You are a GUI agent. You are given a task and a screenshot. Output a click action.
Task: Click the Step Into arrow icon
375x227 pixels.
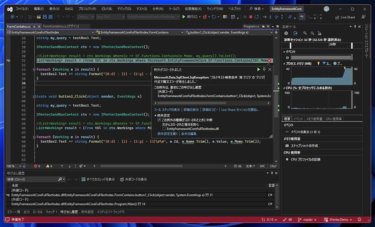270,17
